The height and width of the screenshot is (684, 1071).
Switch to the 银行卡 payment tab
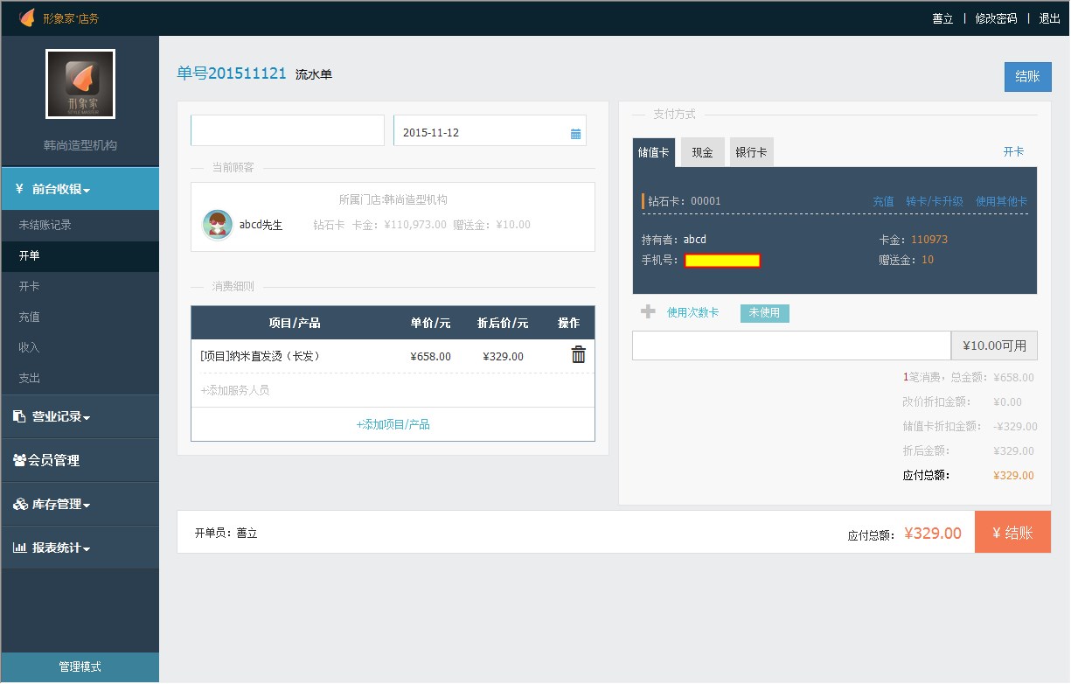(x=751, y=152)
